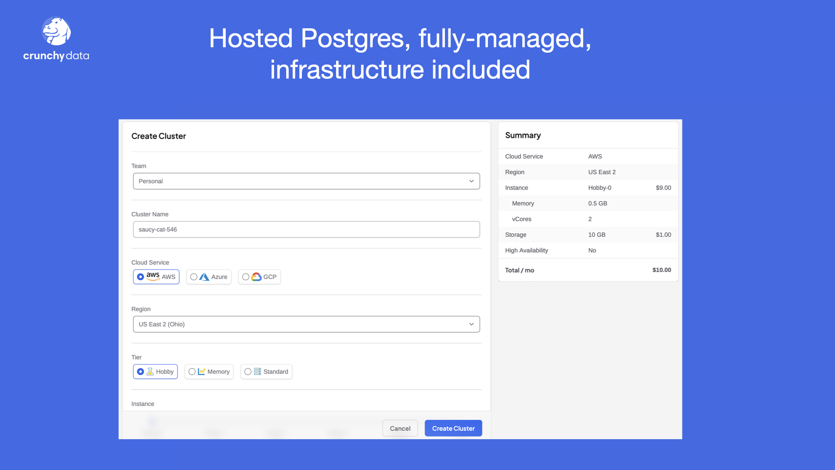Image resolution: width=835 pixels, height=470 pixels.
Task: Expand the Region dropdown chevron arrow
Action: [x=471, y=324]
